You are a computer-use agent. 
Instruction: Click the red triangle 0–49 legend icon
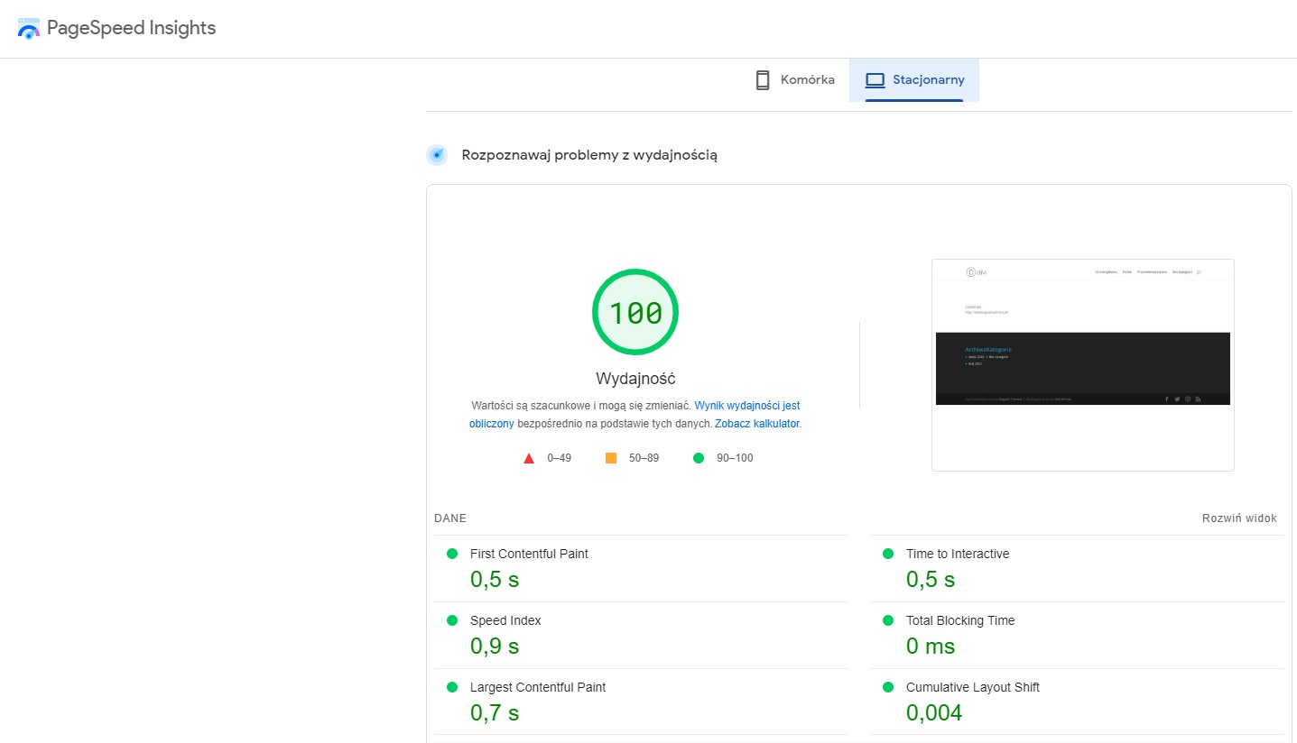529,458
